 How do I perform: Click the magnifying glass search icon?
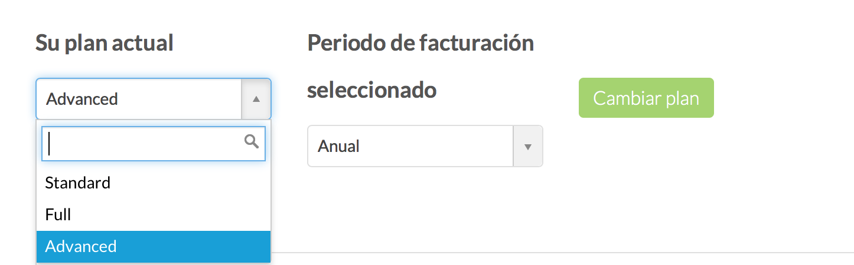[252, 141]
